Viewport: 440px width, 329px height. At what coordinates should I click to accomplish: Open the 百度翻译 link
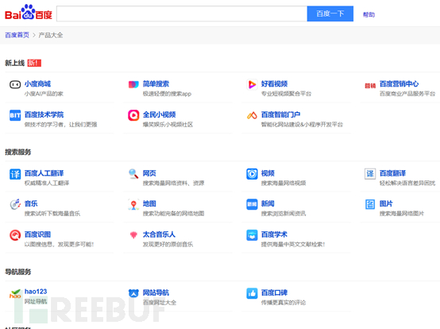click(392, 173)
